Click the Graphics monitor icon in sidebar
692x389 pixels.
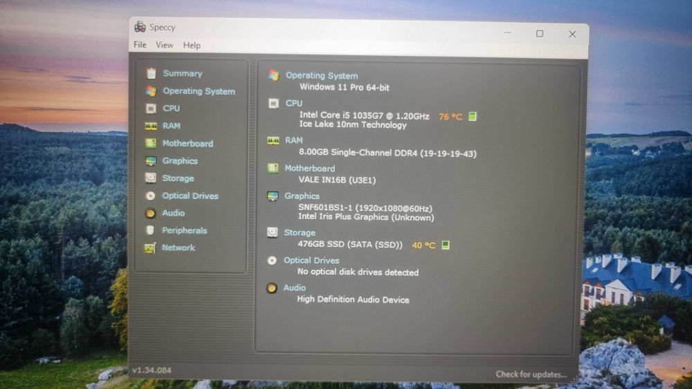tap(151, 161)
